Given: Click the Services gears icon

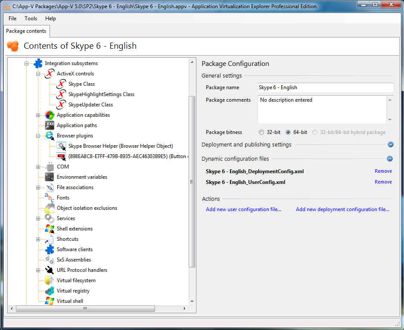Looking at the screenshot, I should [x=50, y=218].
